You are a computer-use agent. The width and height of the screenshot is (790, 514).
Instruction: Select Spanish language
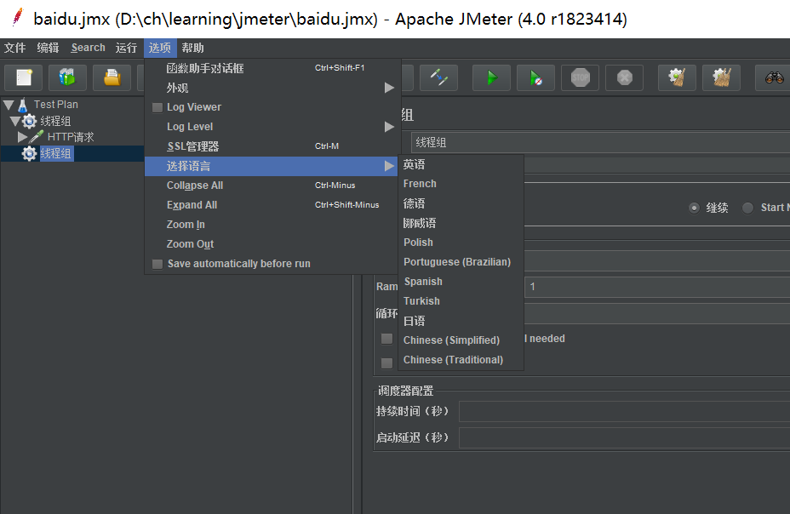pos(461,282)
